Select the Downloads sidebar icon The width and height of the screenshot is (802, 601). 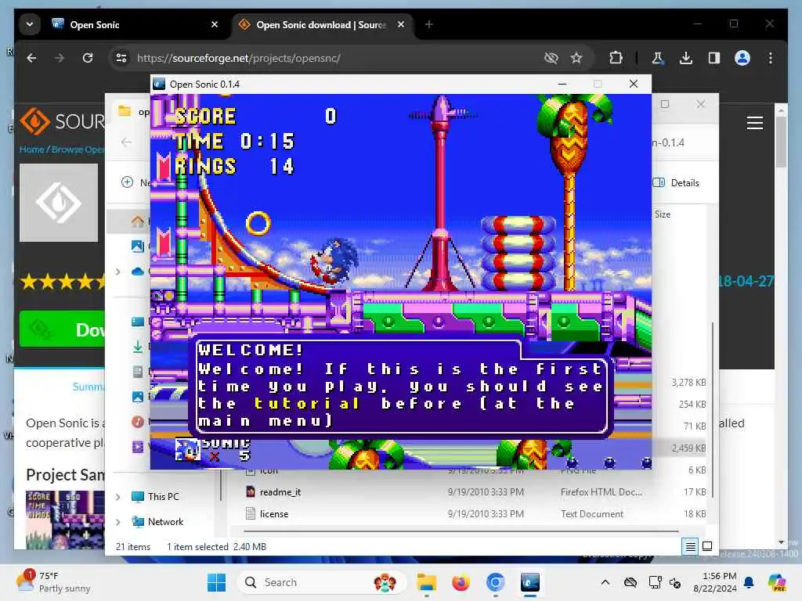pyautogui.click(x=138, y=347)
